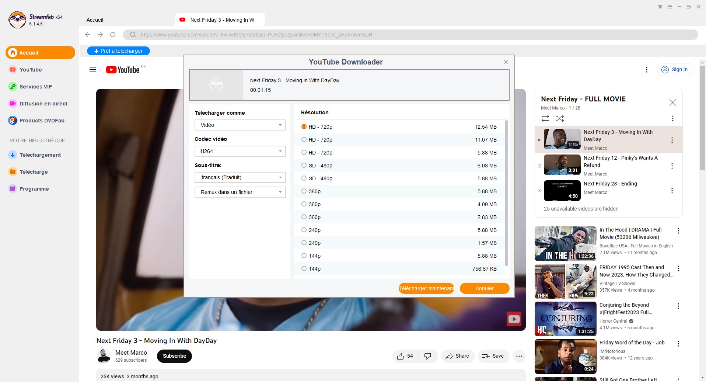The width and height of the screenshot is (706, 382).
Task: Open subtitle language français (Traduit) dropdown
Action: coord(240,177)
